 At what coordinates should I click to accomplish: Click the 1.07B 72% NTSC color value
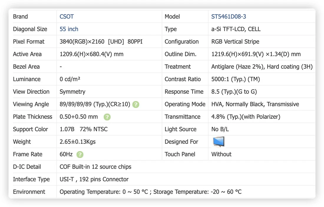pyautogui.click(x=83, y=129)
